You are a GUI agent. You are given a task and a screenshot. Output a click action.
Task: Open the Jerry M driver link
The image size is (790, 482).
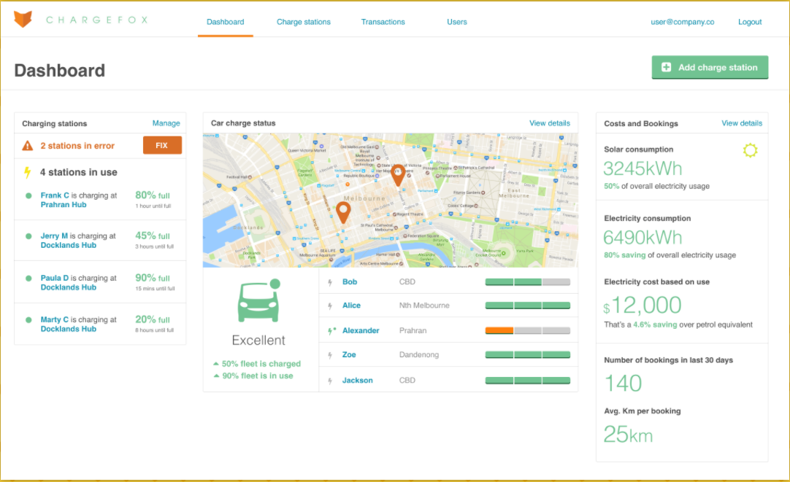coord(54,236)
